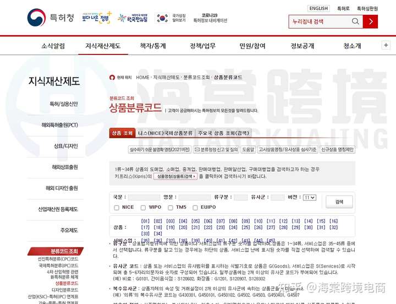Viewport: 396px width, 304px height.
Task: Open 소식알림 main menu
Action: point(53,46)
